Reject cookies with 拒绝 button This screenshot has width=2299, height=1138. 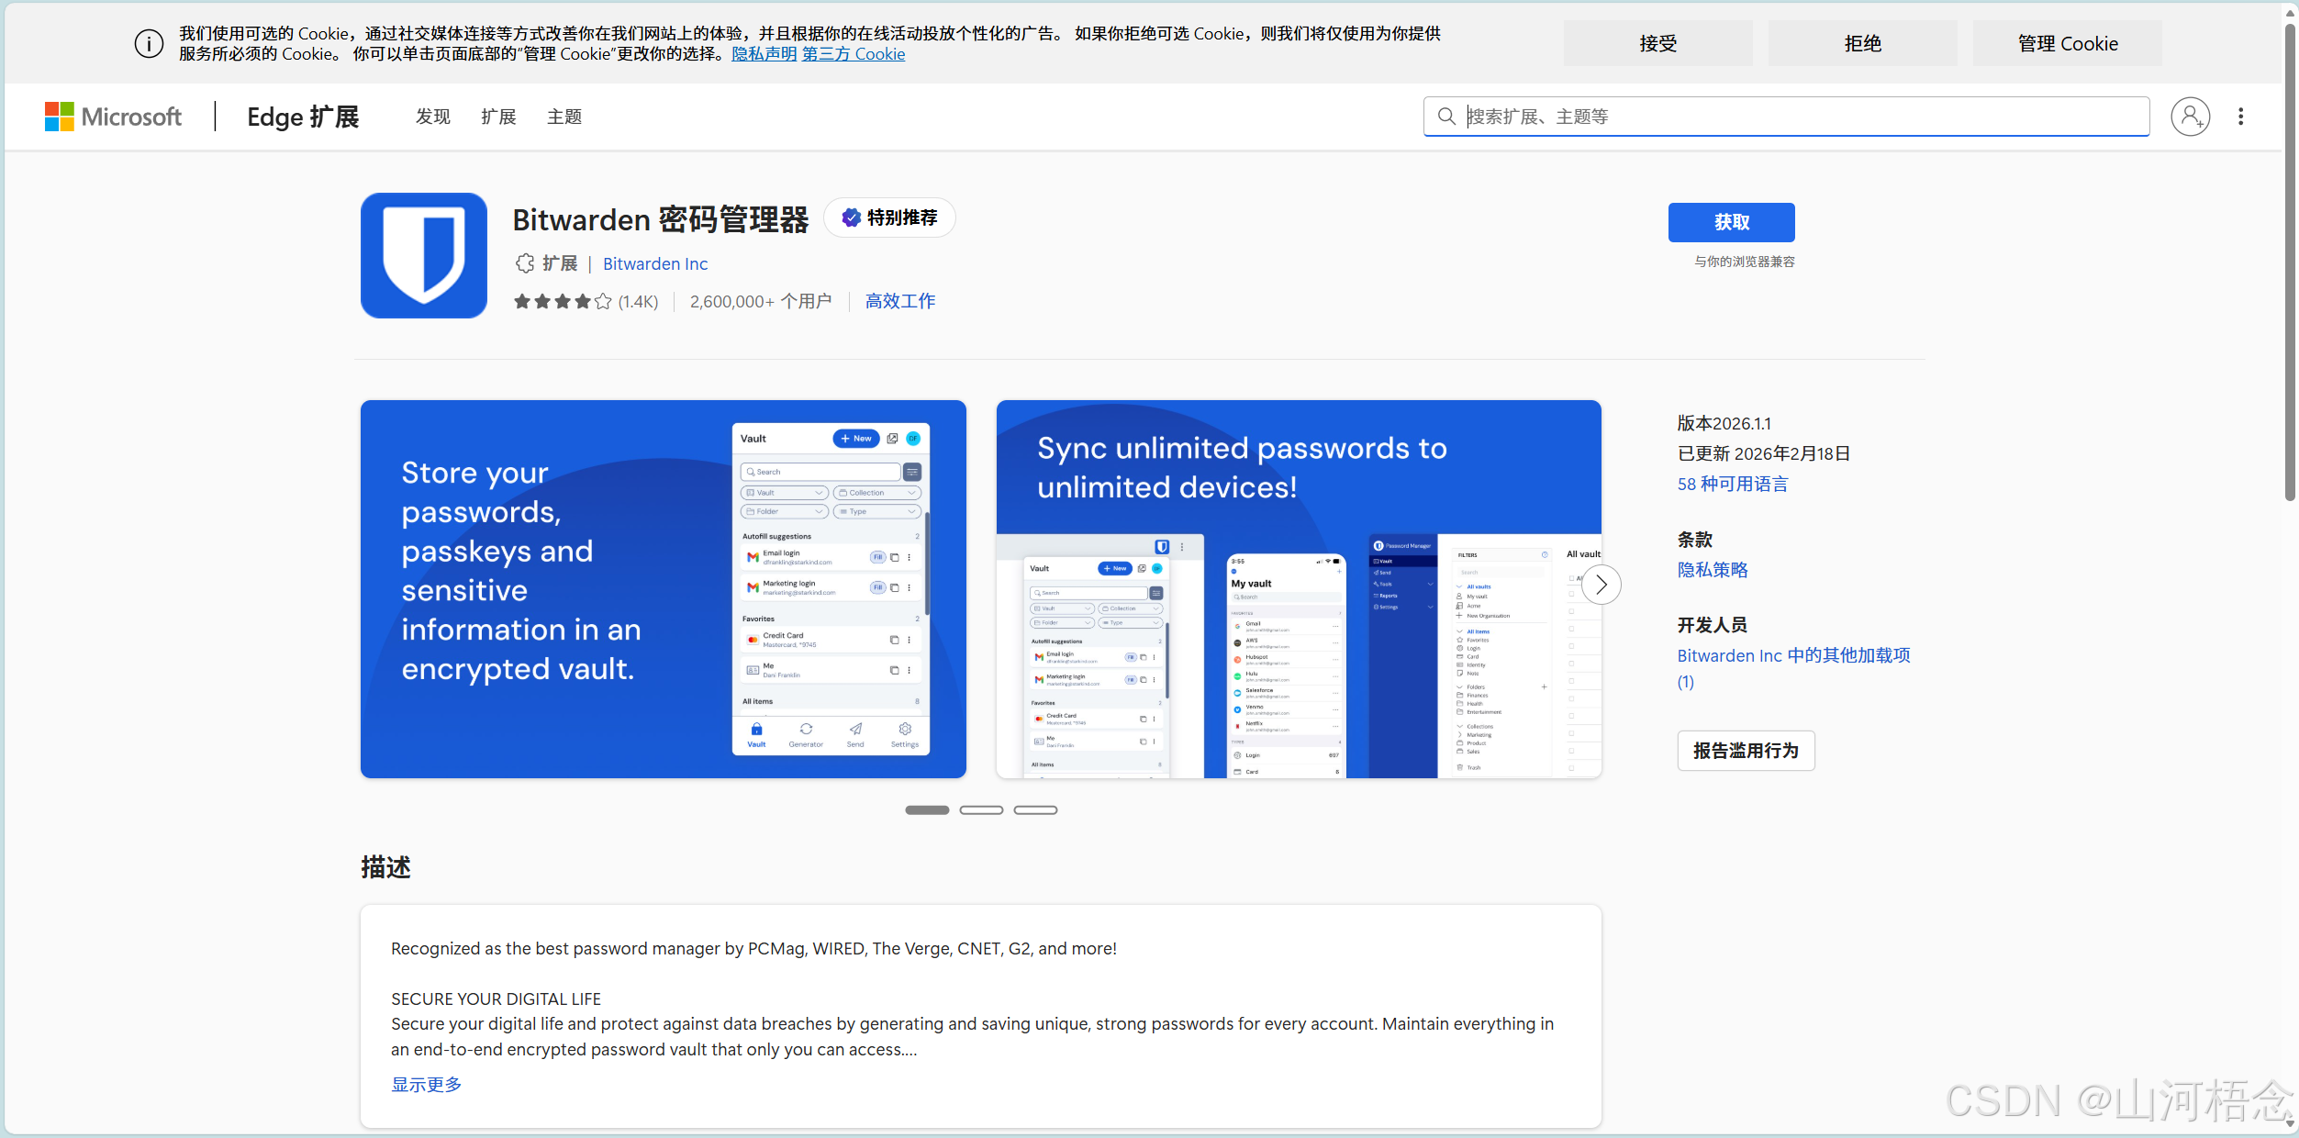(x=1862, y=43)
